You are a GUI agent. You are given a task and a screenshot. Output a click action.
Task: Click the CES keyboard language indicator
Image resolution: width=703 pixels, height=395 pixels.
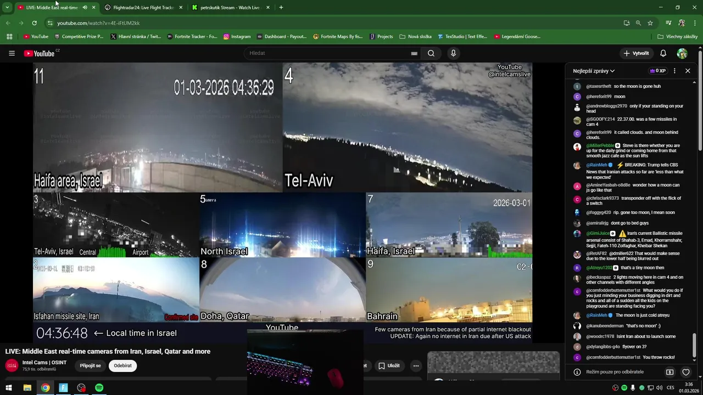[671, 388]
